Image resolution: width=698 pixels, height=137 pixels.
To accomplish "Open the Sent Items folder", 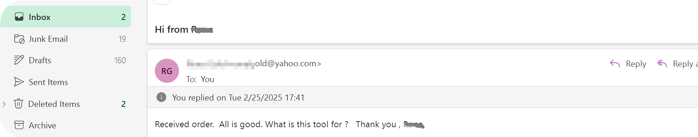I will point(65,82).
